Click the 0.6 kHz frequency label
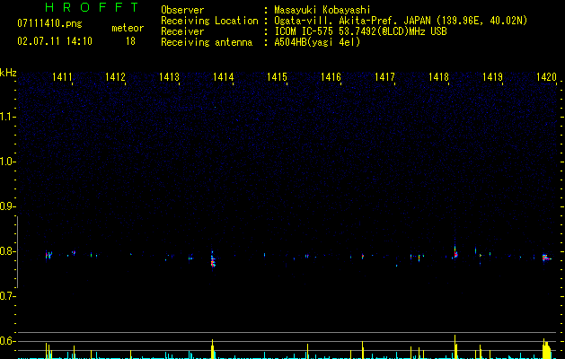 (x=7, y=341)
